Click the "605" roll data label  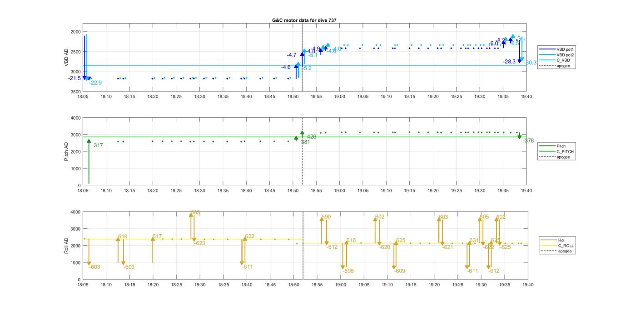(484, 217)
